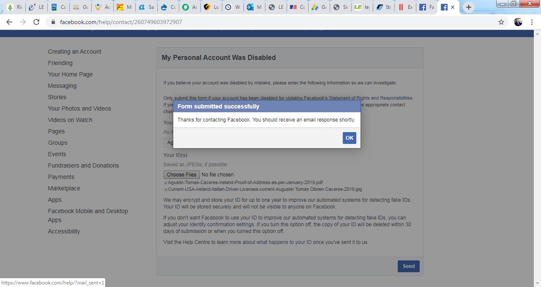The image size is (541, 287).
Task: Open Friending help topic
Action: (60, 63)
